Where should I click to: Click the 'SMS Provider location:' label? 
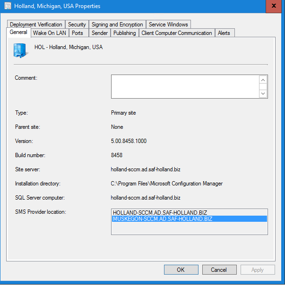tap(41, 212)
